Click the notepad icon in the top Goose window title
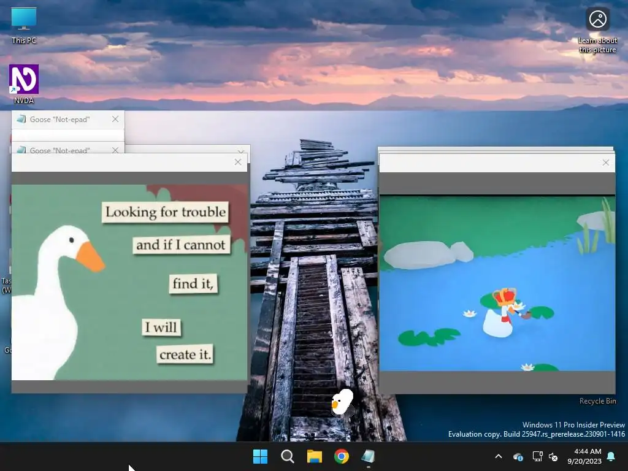Screen dimensions: 628x471 tap(21, 119)
